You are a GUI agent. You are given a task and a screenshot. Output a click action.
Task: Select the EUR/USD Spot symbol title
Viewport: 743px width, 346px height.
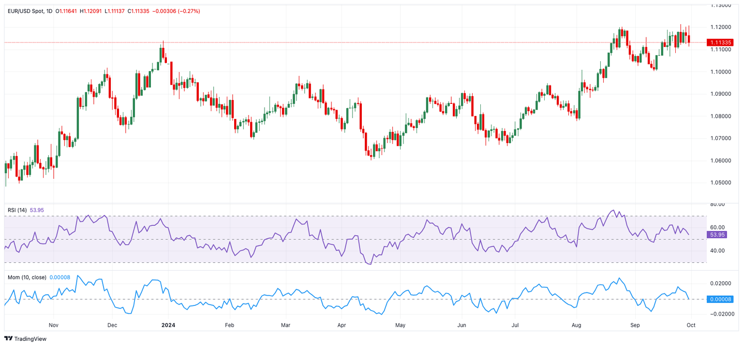[x=24, y=11]
